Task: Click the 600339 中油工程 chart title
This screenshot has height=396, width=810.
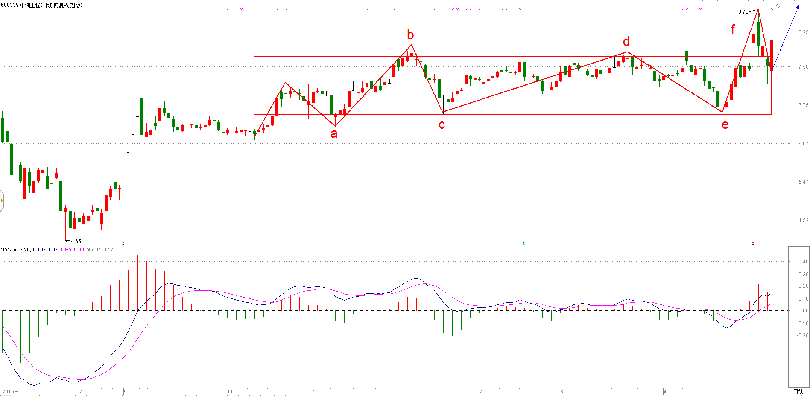Action: point(41,5)
